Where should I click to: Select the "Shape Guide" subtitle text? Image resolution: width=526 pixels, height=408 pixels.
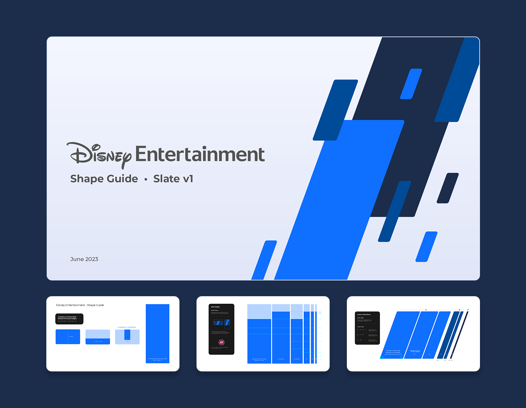(104, 179)
